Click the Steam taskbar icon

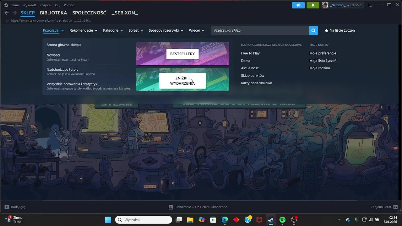coord(271,220)
